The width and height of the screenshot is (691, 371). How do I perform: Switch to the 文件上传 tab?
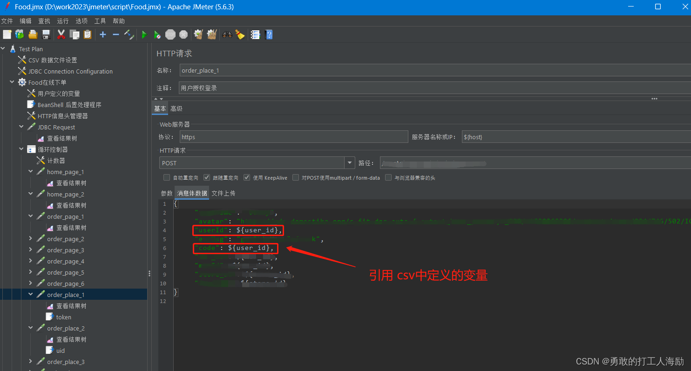(x=224, y=193)
